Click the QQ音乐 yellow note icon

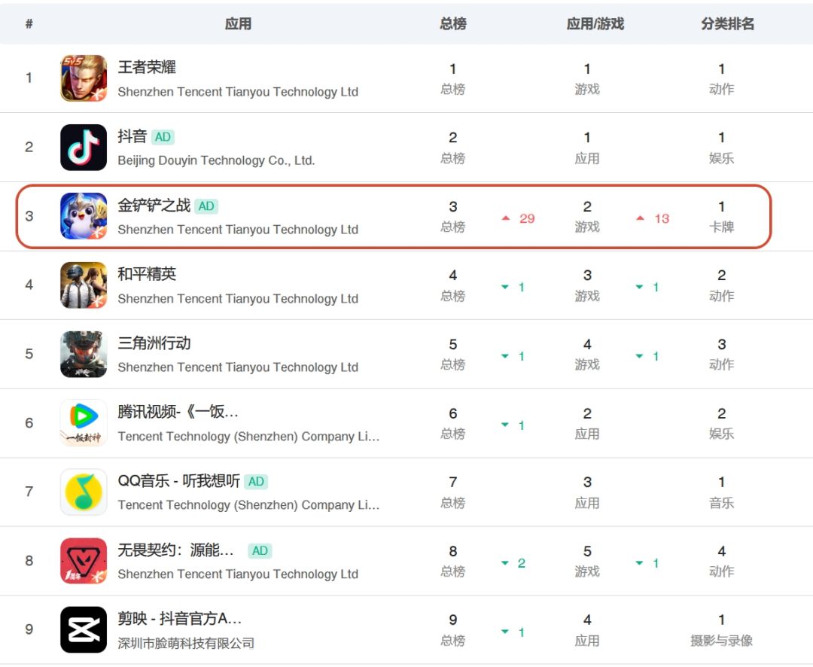(84, 492)
